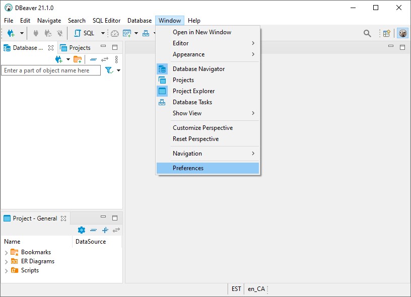
Task: Toggle Link with Editor in Database Navigator toolbar
Action: coord(105,59)
